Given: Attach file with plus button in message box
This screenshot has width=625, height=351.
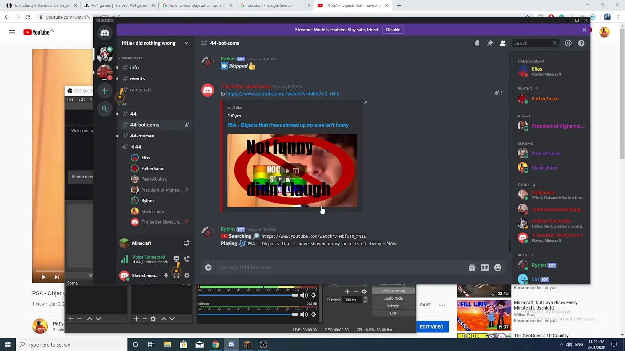Looking at the screenshot, I should click(x=208, y=267).
